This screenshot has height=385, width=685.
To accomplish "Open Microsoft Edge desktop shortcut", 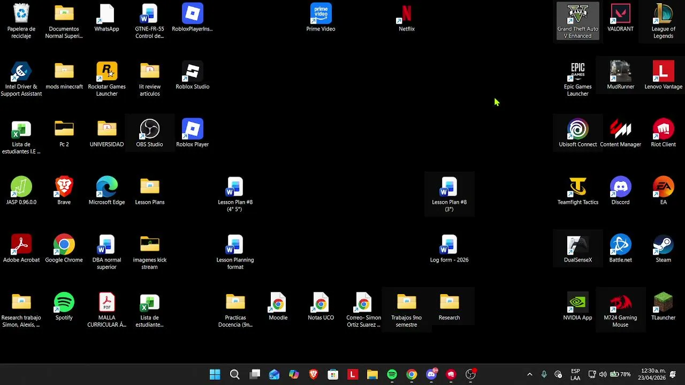I will 107,191.
